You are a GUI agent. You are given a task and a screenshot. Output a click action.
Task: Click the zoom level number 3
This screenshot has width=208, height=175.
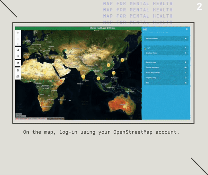tap(18, 44)
